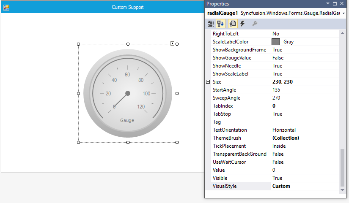Screen dimensions: 349x203
Task: Click the Custom Support form icon
Action: [6, 8]
